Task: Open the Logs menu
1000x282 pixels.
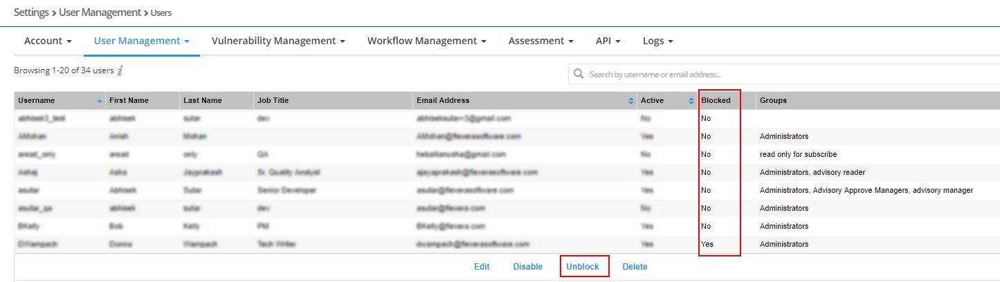Action: click(657, 41)
